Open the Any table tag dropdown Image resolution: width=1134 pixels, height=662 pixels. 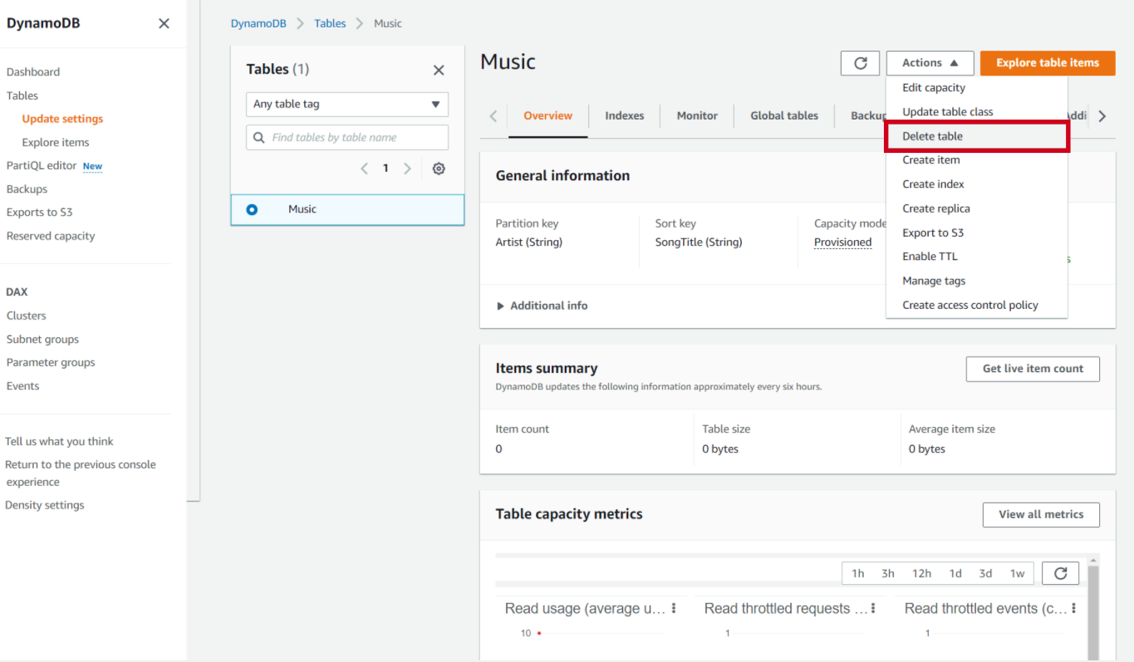(x=347, y=105)
